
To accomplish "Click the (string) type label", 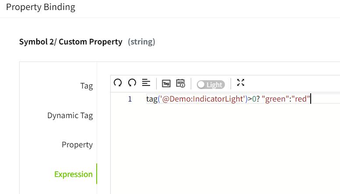I will click(141, 42).
